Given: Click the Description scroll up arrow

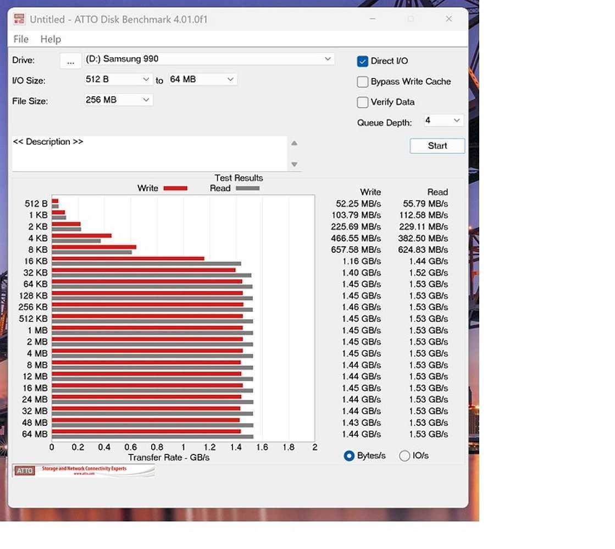Looking at the screenshot, I should pos(294,143).
